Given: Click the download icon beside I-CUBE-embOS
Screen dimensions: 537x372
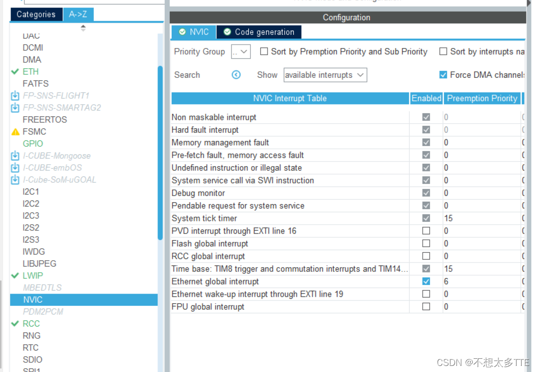Looking at the screenshot, I should [15, 168].
